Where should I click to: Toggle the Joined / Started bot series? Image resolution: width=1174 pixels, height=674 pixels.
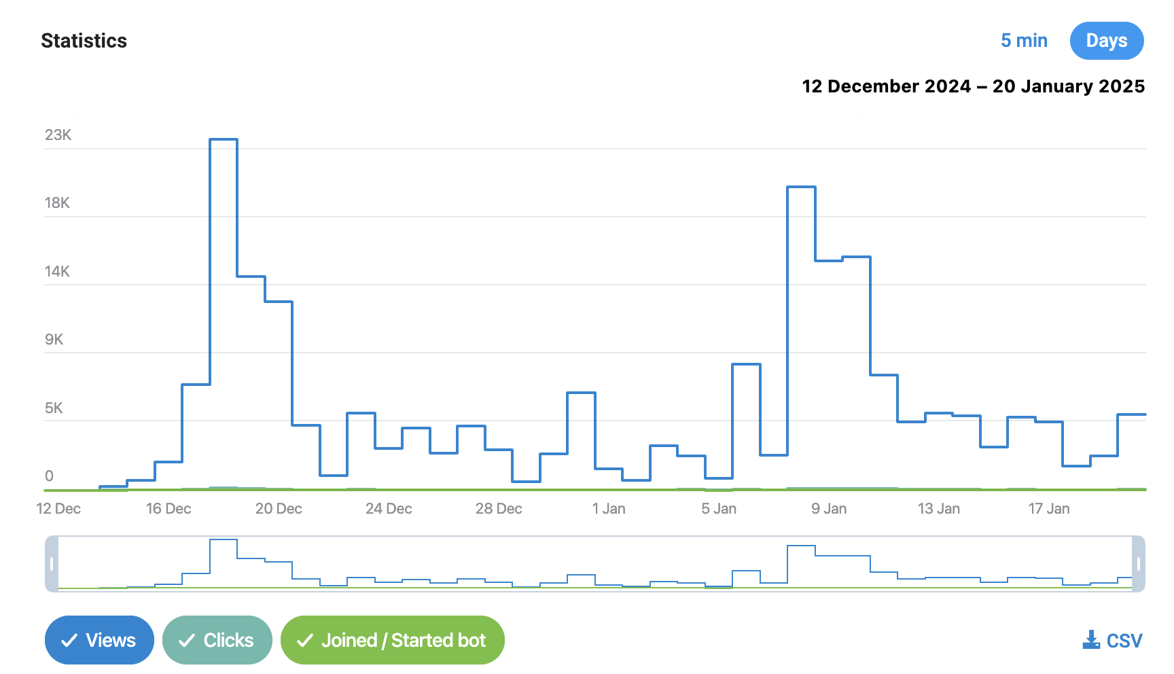tap(393, 640)
